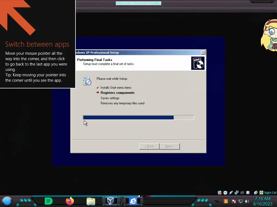Image resolution: width=277 pixels, height=207 pixels.
Task: Click the disabled Back button in Setup
Action: 149,146
